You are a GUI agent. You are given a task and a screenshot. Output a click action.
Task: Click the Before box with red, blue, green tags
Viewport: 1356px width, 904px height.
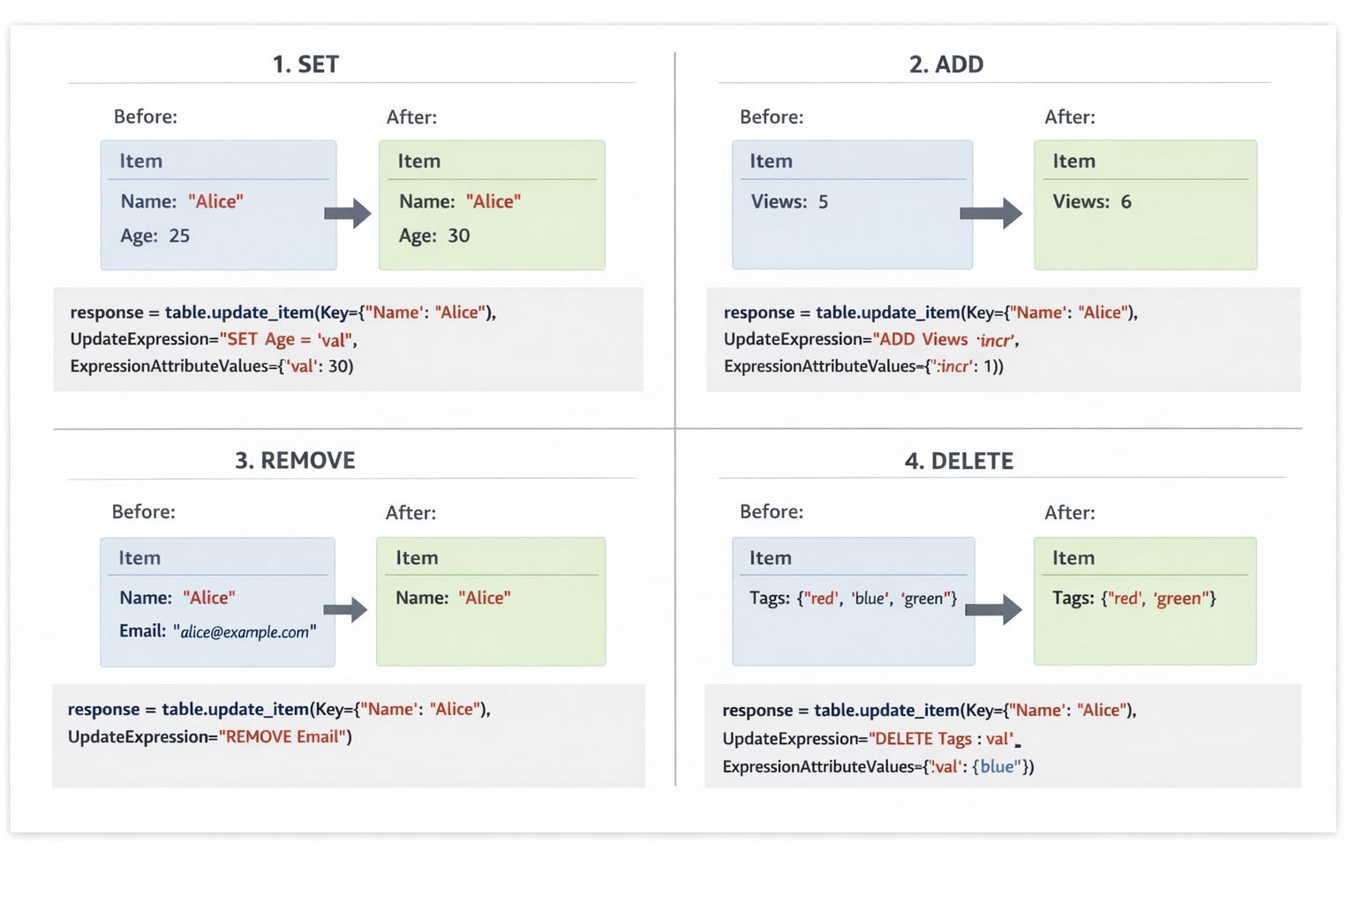point(853,601)
